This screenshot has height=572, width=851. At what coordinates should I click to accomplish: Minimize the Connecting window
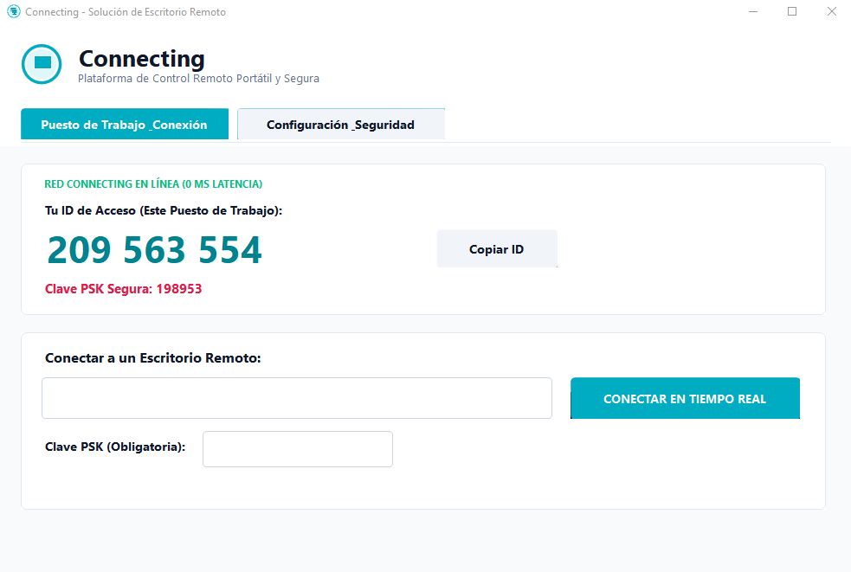pyautogui.click(x=753, y=11)
